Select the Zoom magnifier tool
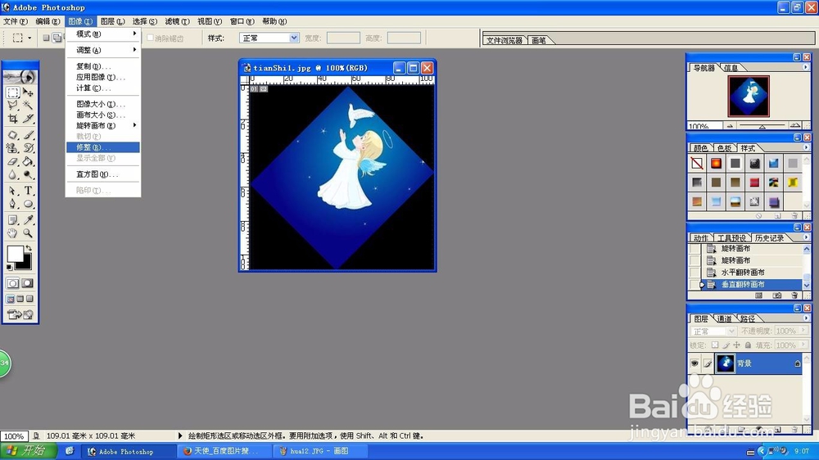Image resolution: width=819 pixels, height=460 pixels. 28,233
